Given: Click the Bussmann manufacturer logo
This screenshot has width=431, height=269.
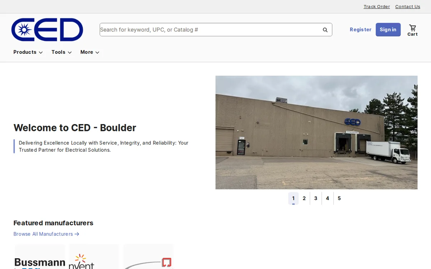Looking at the screenshot, I should (x=40, y=256).
